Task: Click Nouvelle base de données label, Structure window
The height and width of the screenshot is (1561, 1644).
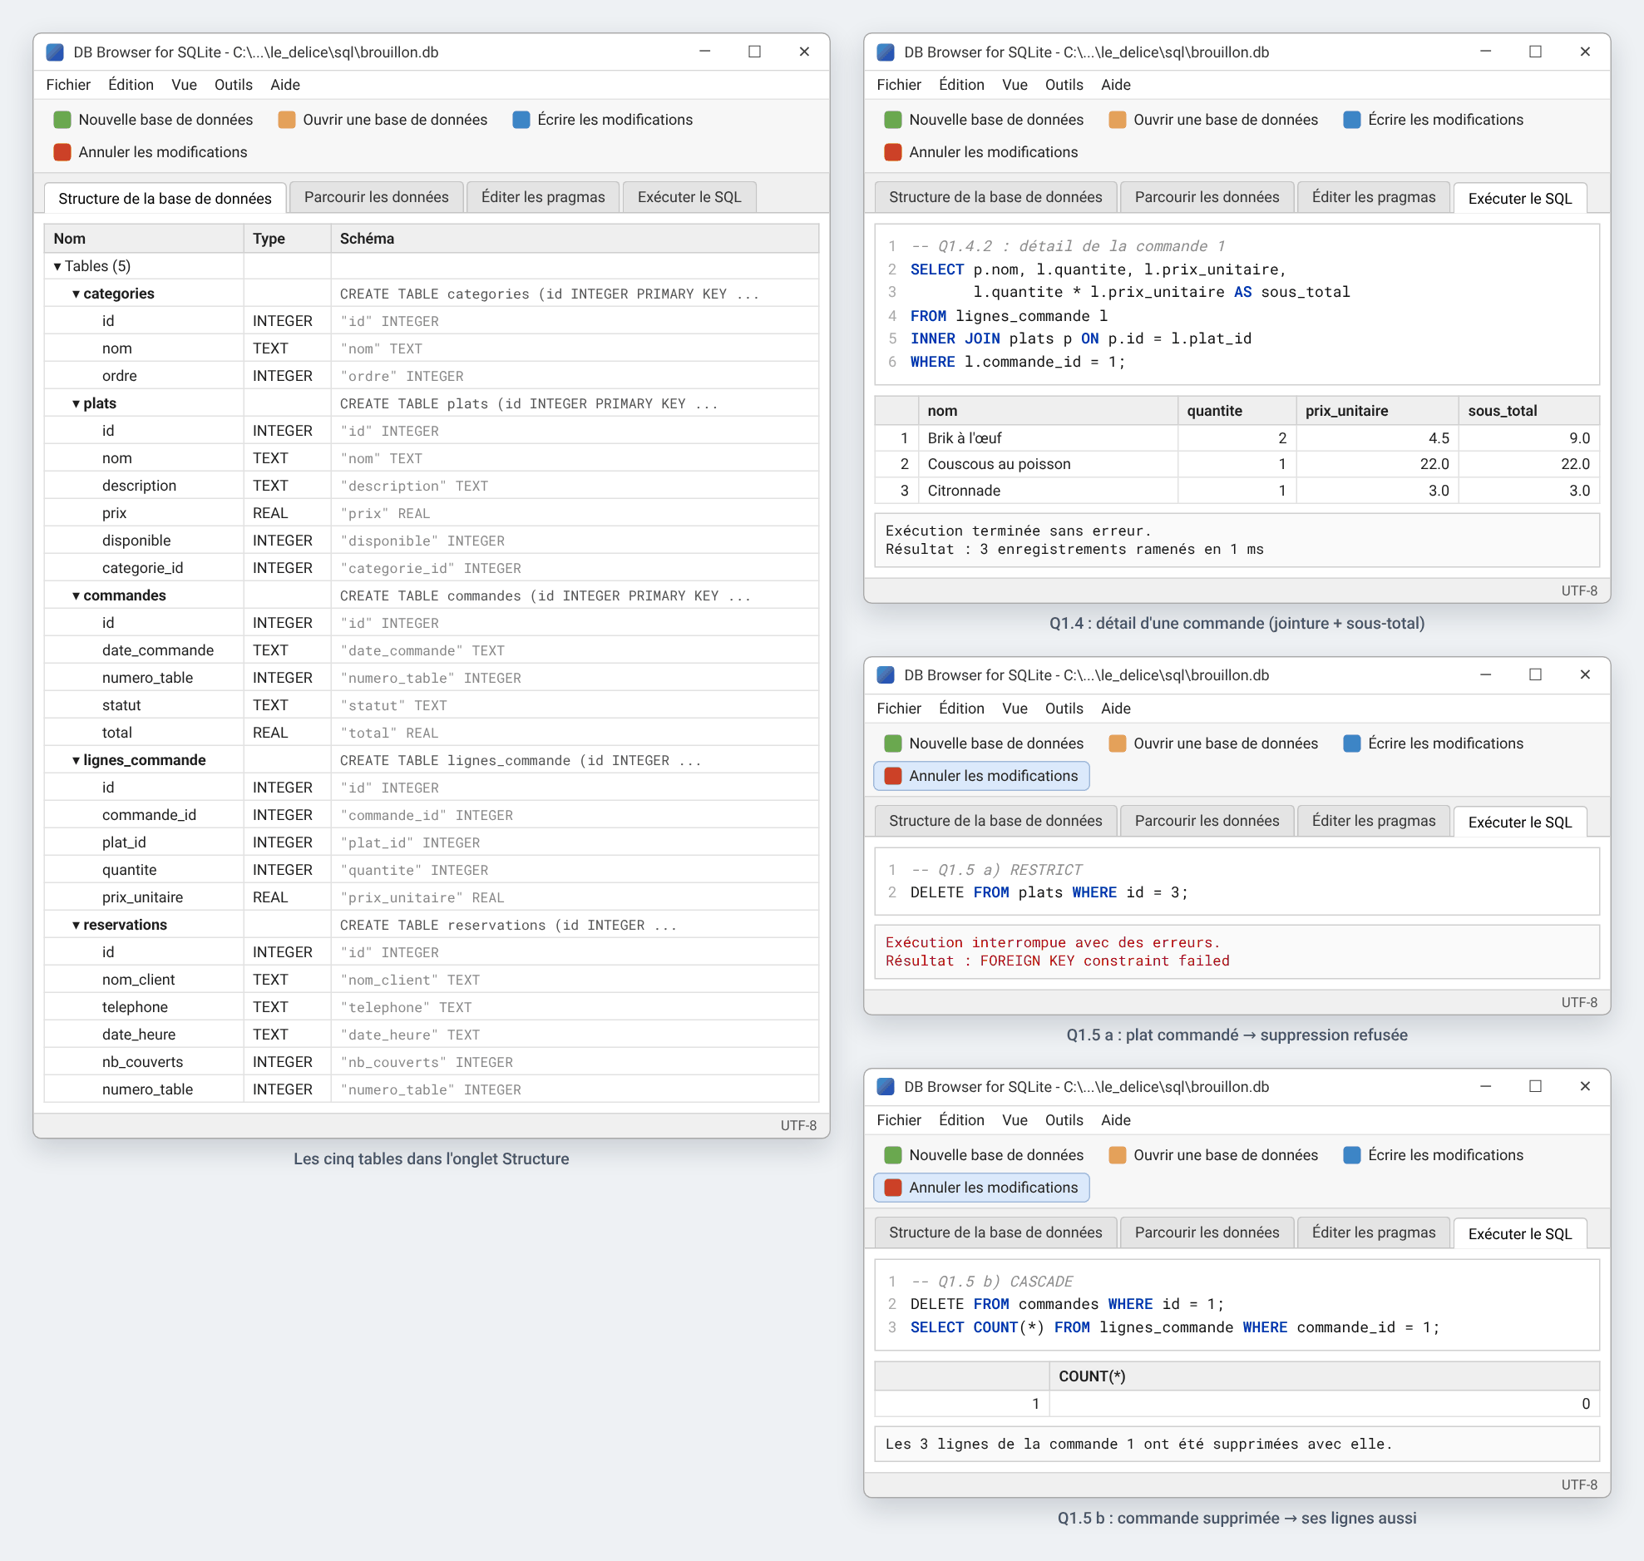Action: tap(165, 120)
